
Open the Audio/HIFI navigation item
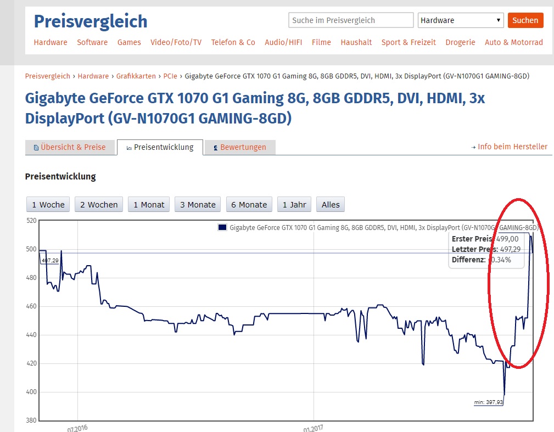pos(283,42)
